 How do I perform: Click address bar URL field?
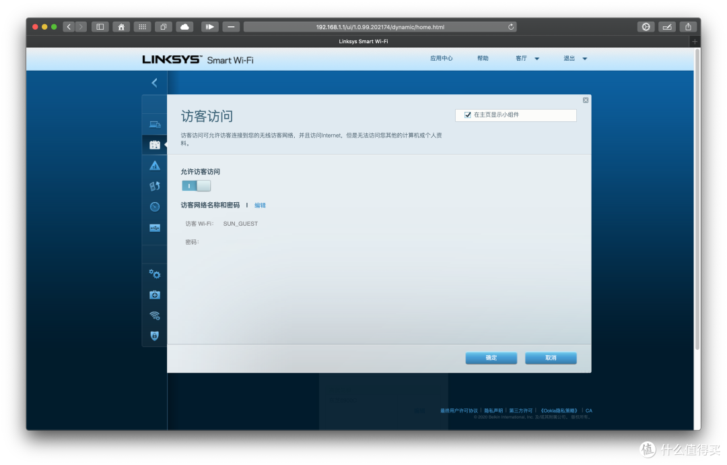380,27
